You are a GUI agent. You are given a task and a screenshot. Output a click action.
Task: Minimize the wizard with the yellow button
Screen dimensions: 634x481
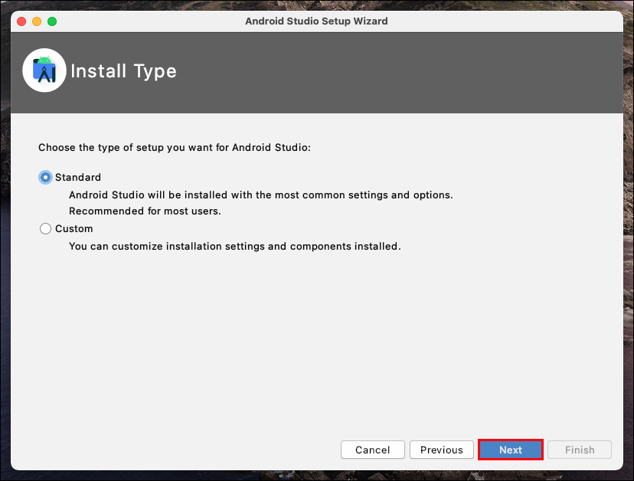click(x=37, y=21)
